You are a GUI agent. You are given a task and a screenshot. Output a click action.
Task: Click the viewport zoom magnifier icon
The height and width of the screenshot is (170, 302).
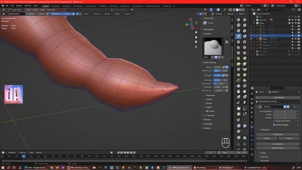point(196,33)
